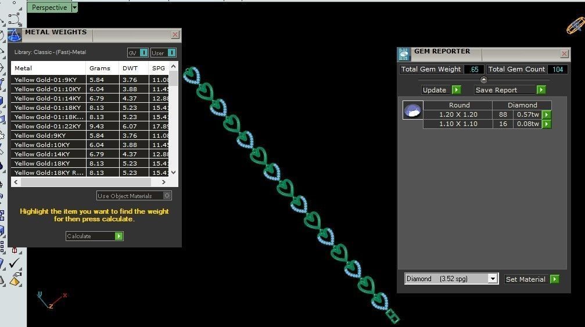Click the Total Gem Weight value .65
Screen dimensions: 585x327
[x=474, y=69]
